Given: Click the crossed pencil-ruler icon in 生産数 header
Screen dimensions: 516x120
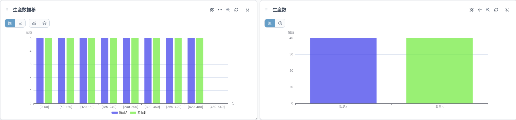Looking at the screenshot, I should coord(472,10).
